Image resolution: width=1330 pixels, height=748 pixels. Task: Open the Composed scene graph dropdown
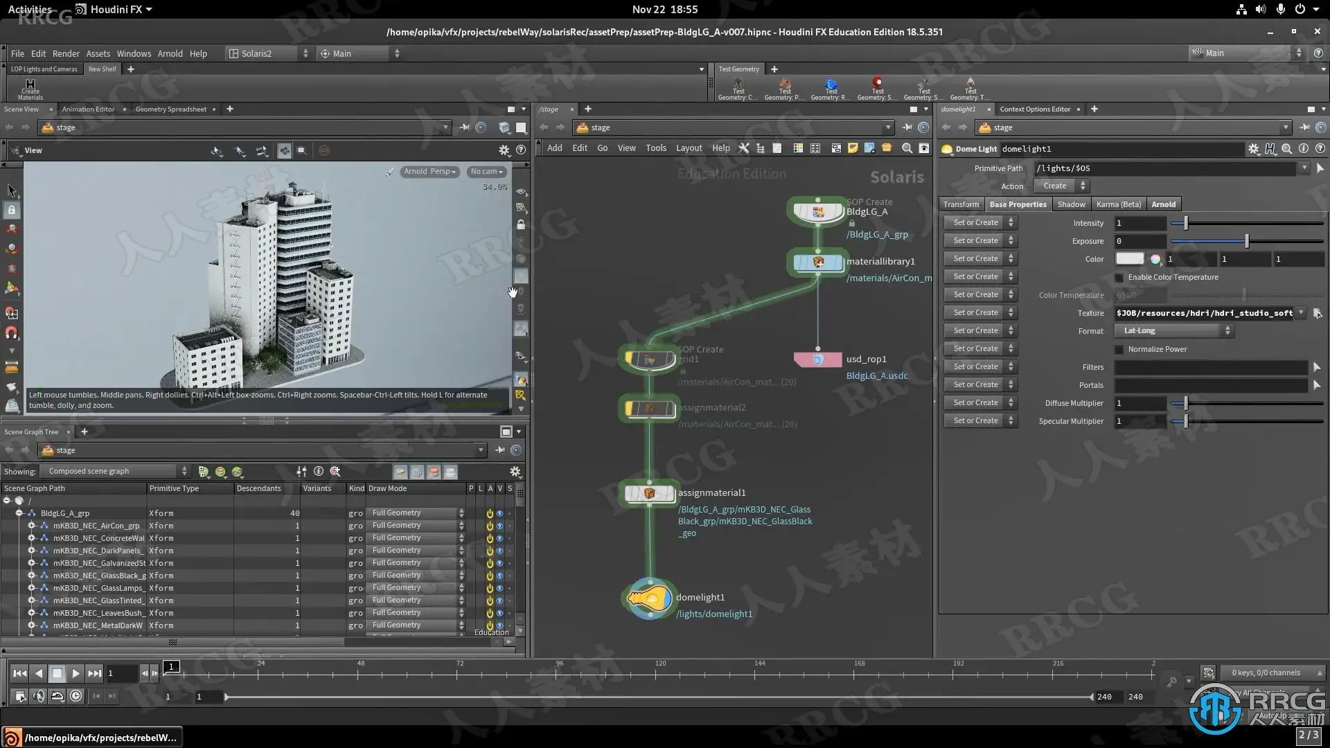[114, 472]
